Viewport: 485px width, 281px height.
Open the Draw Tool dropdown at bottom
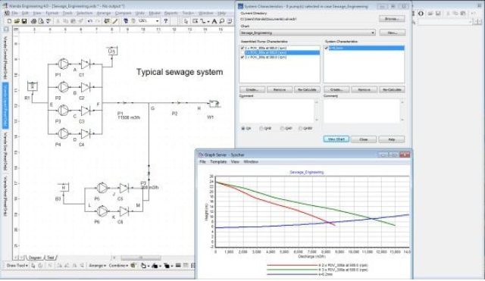click(x=17, y=266)
